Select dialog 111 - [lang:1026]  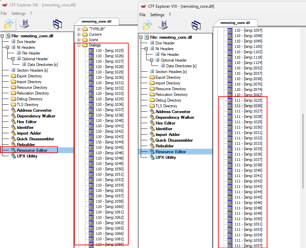248,106
